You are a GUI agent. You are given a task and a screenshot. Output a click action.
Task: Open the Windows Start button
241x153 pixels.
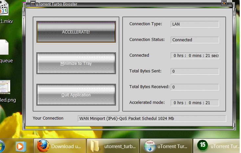pyautogui.click(x=2, y=146)
